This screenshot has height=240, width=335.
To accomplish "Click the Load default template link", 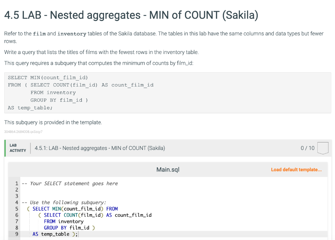I will (x=296, y=170).
